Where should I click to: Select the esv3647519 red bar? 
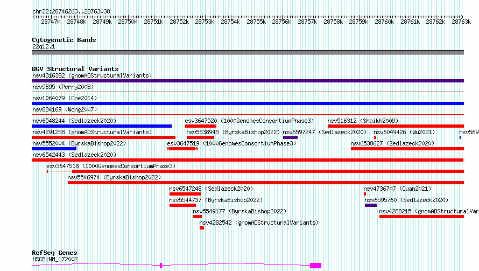click(182, 149)
